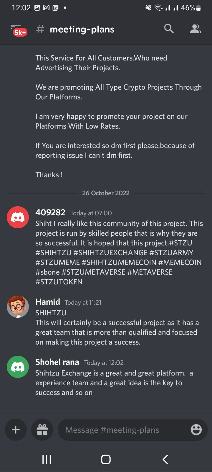Tap the Android home navigation button
The image size is (212, 472).
coord(106,459)
